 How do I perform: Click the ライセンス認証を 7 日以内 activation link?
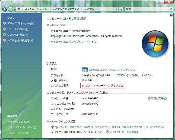tap(112, 127)
